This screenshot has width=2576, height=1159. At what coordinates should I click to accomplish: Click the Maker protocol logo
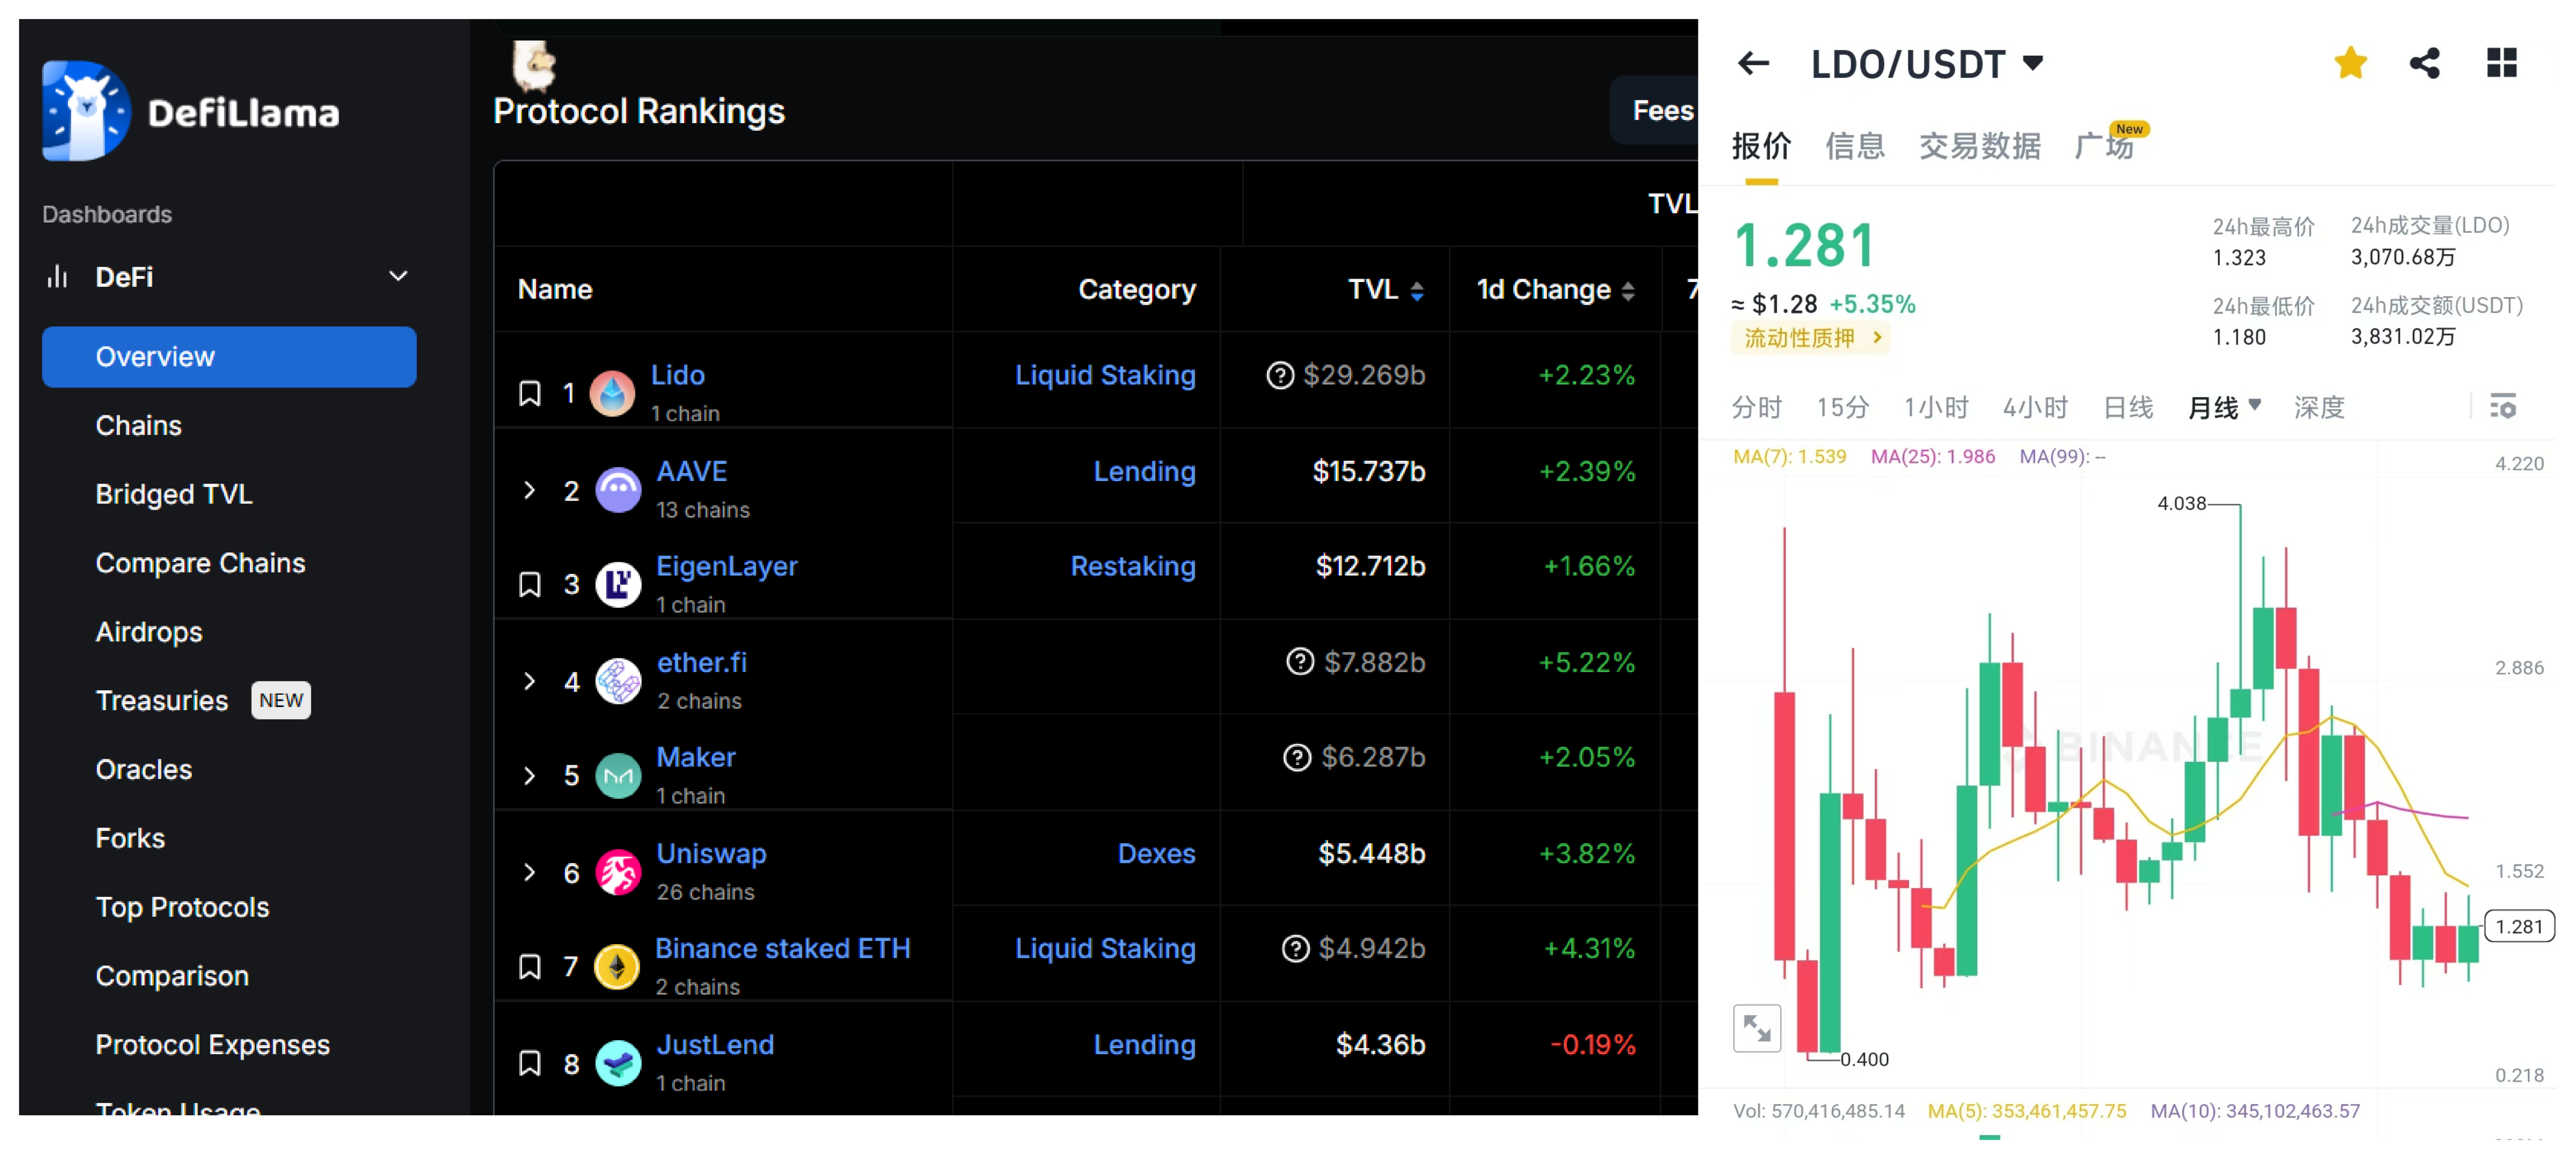618,776
